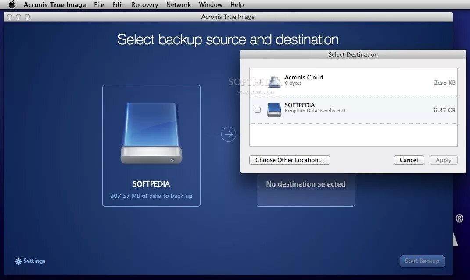Open the Edit menu

[118, 5]
